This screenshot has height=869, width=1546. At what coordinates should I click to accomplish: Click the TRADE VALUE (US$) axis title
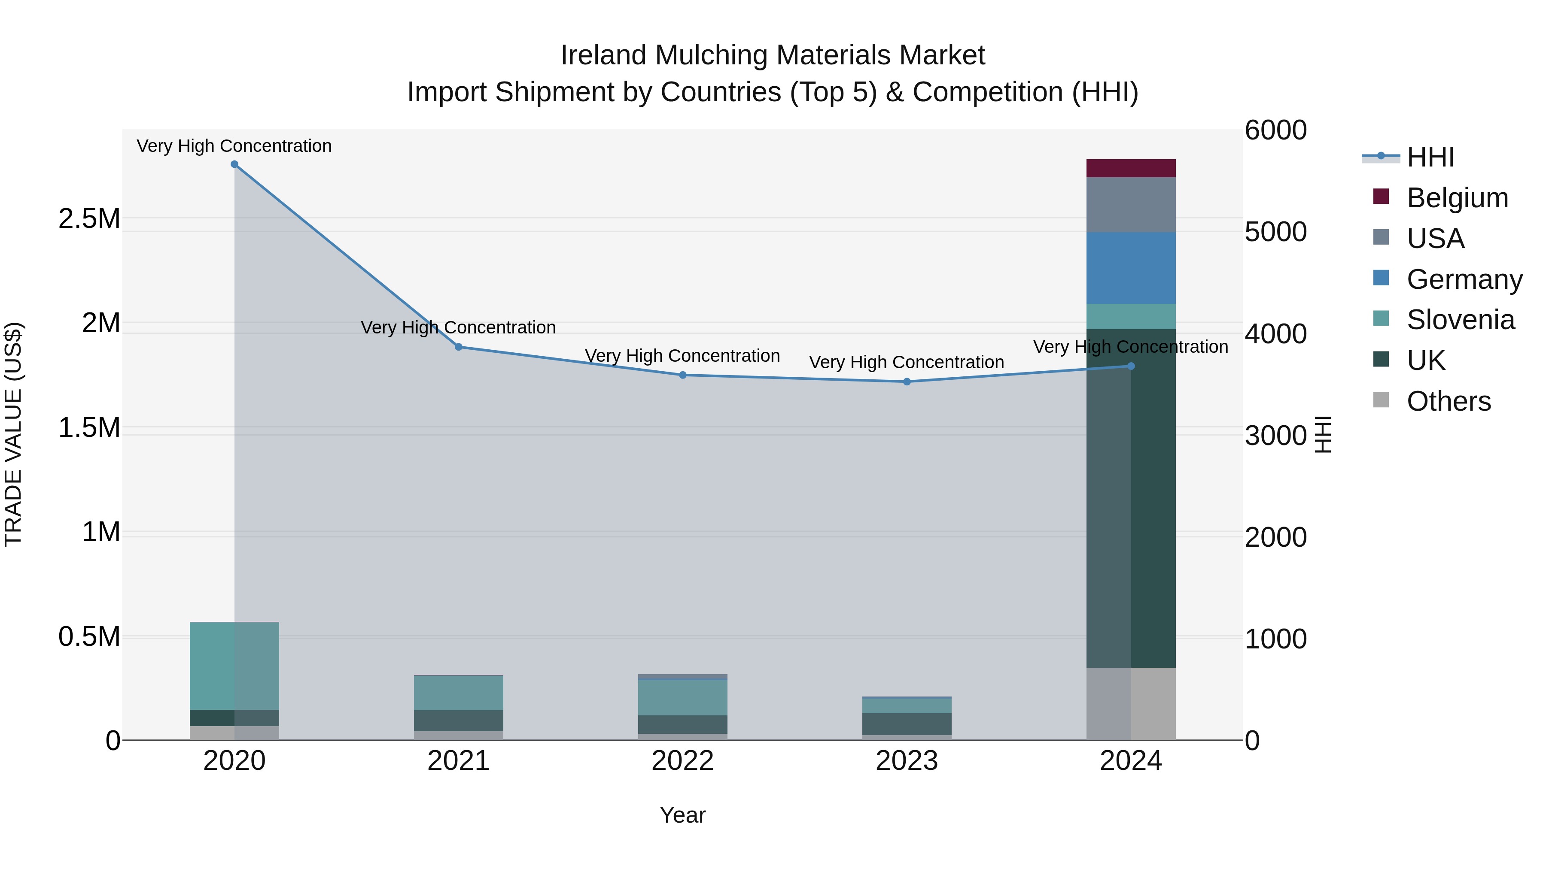coord(13,434)
